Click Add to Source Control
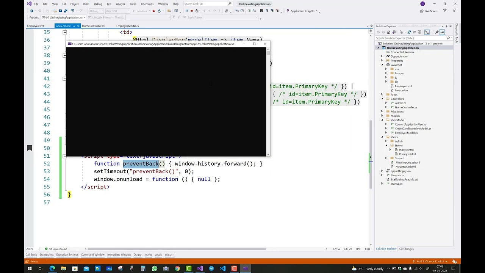 pyautogui.click(x=430, y=261)
